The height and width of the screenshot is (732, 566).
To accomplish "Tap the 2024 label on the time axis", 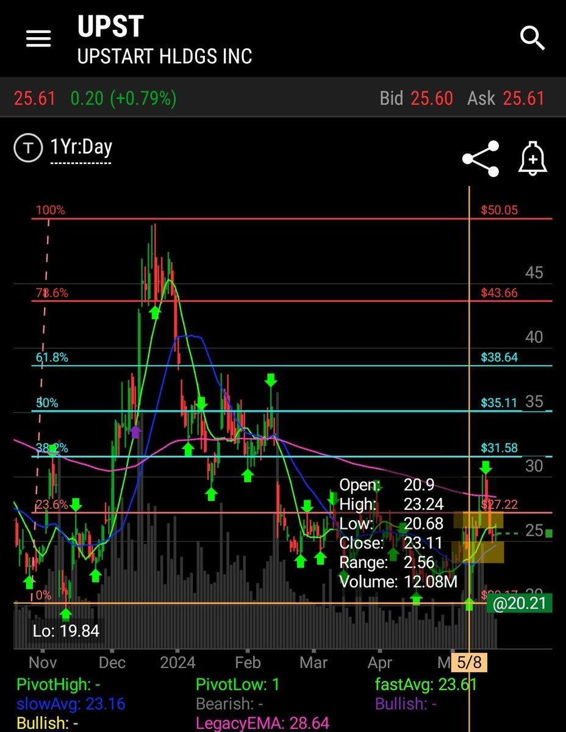I will click(x=177, y=662).
